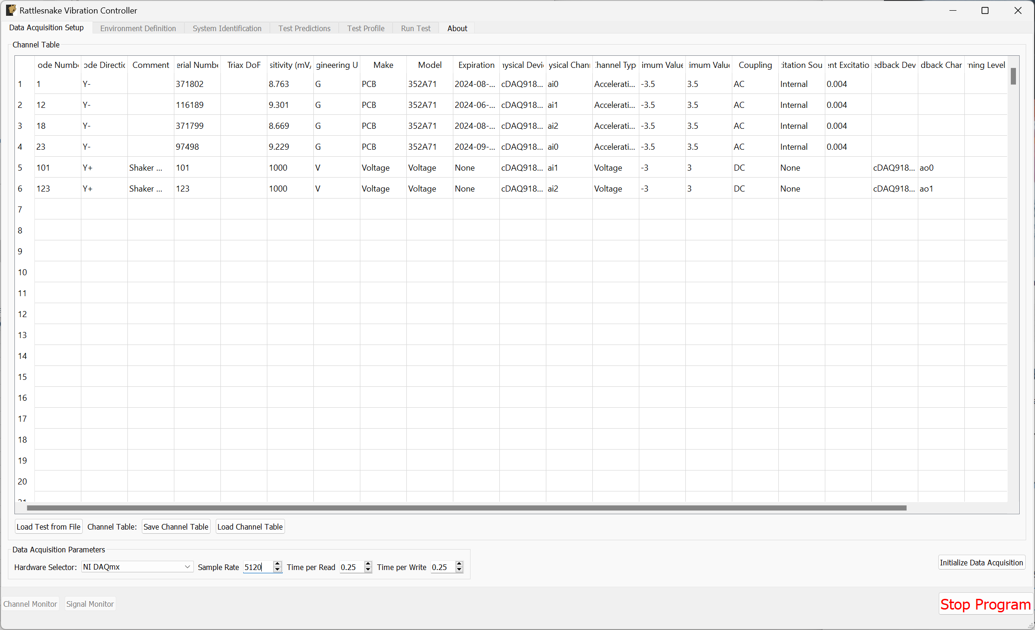
Task: Open the Channel Monitor panel
Action: (x=30, y=603)
